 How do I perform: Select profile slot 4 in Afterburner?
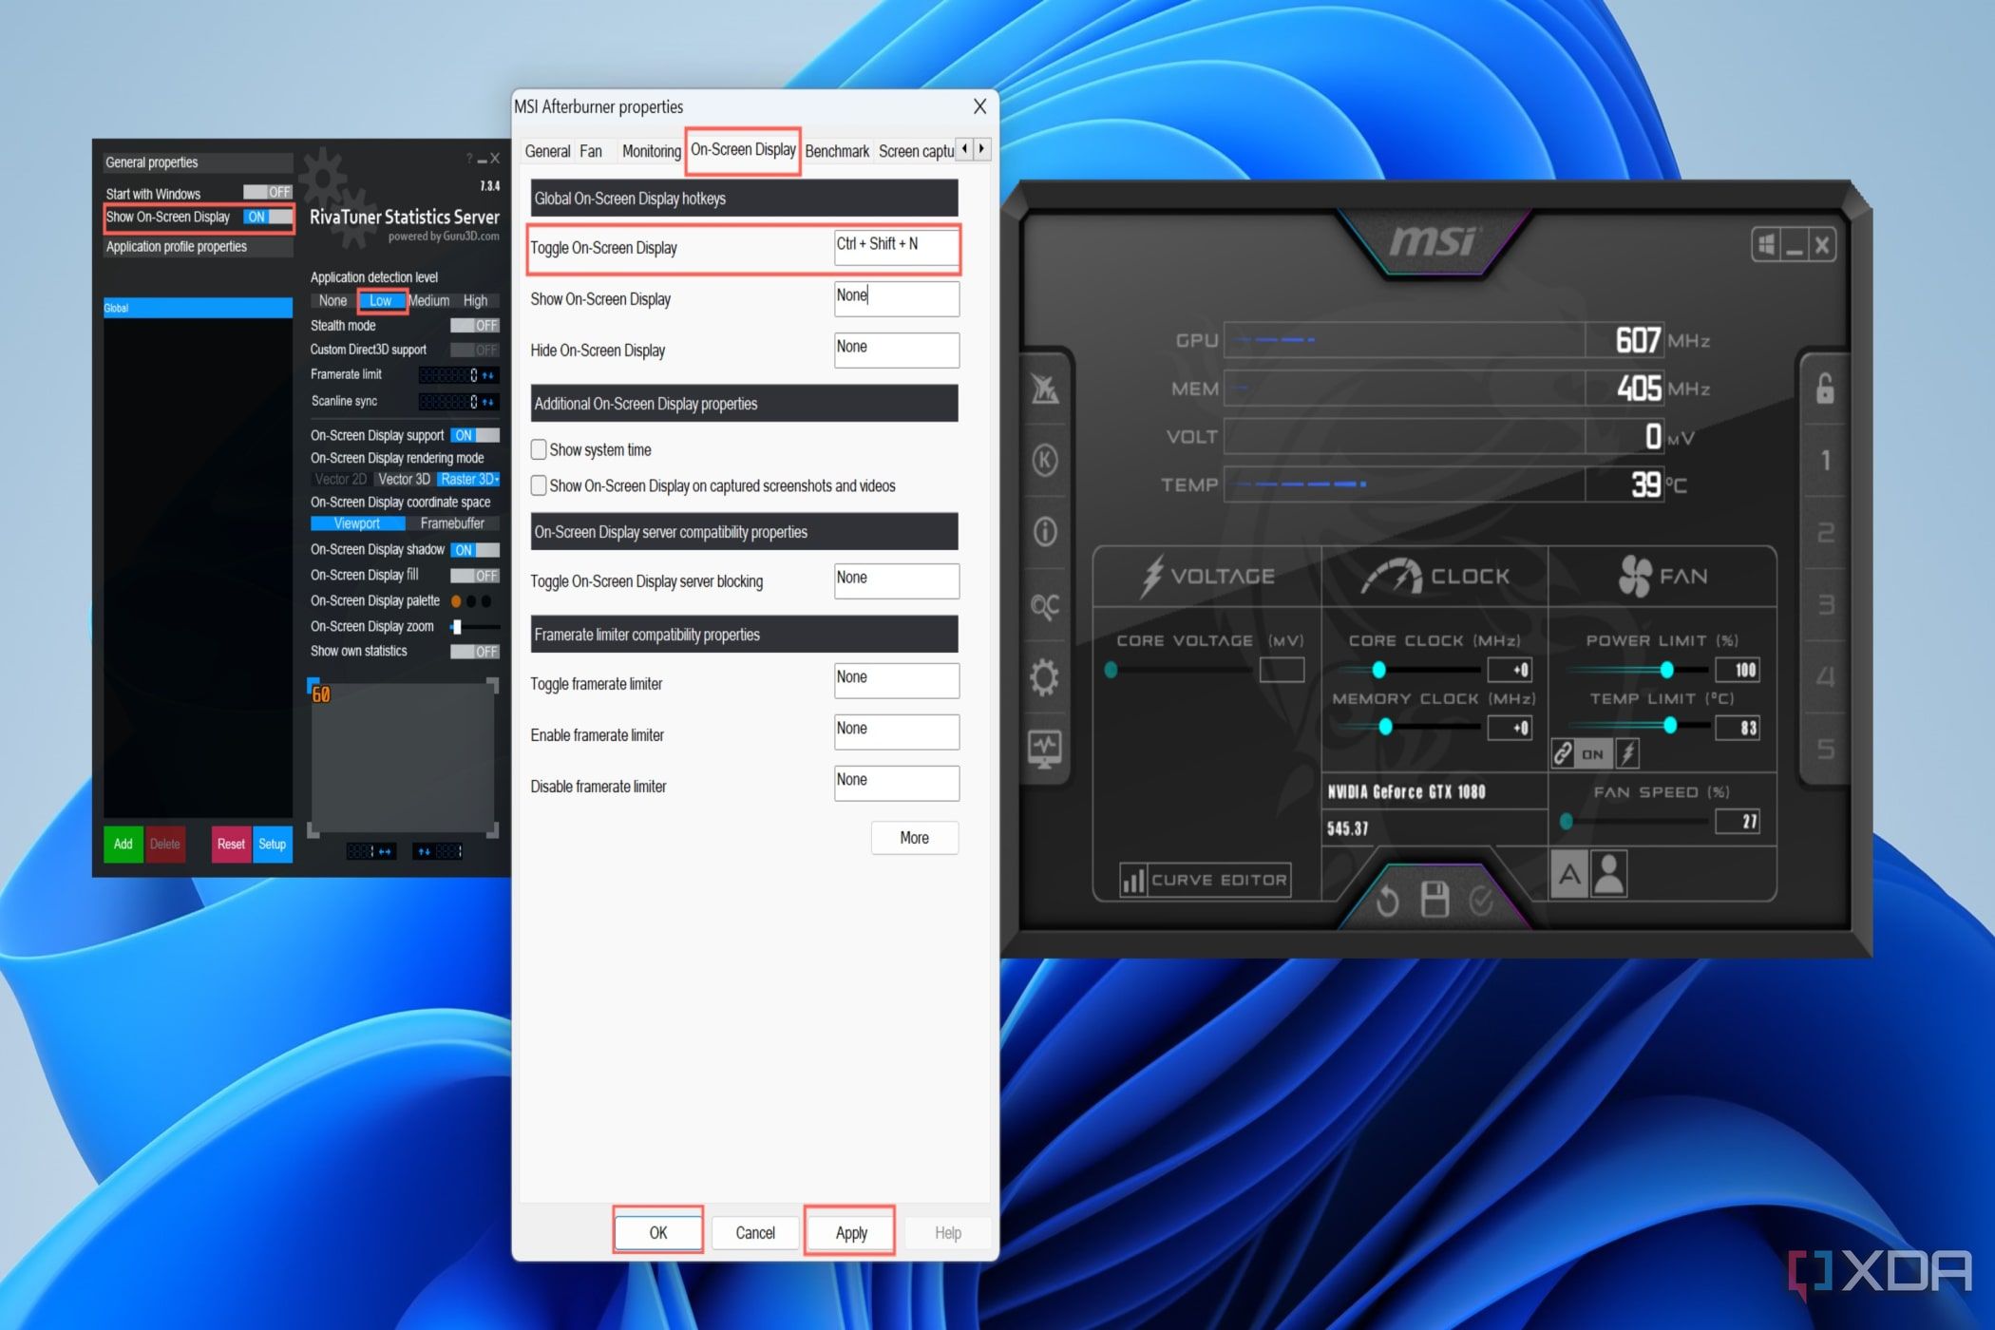click(x=1825, y=677)
